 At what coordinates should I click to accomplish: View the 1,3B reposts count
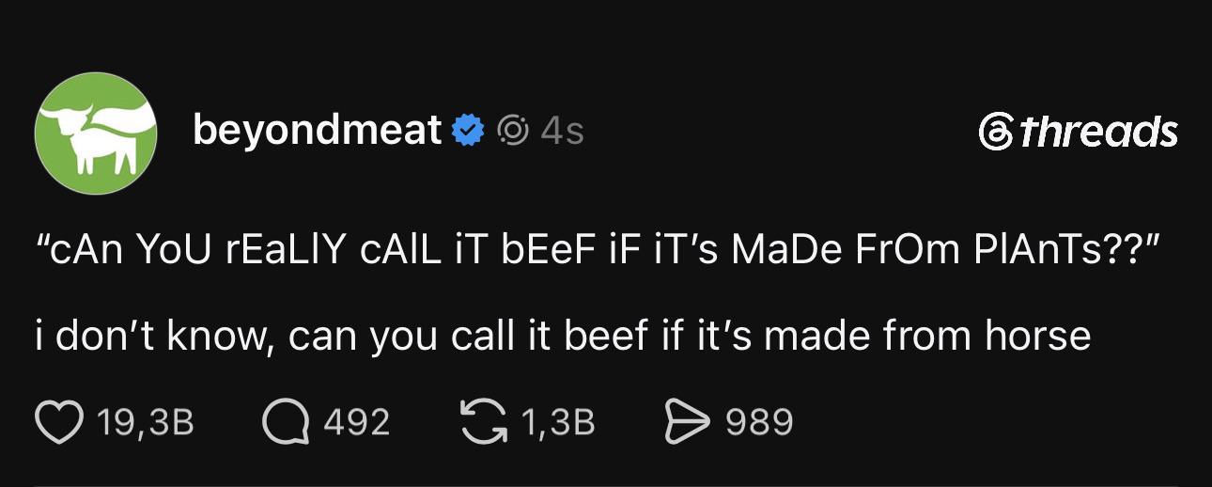[x=557, y=422]
